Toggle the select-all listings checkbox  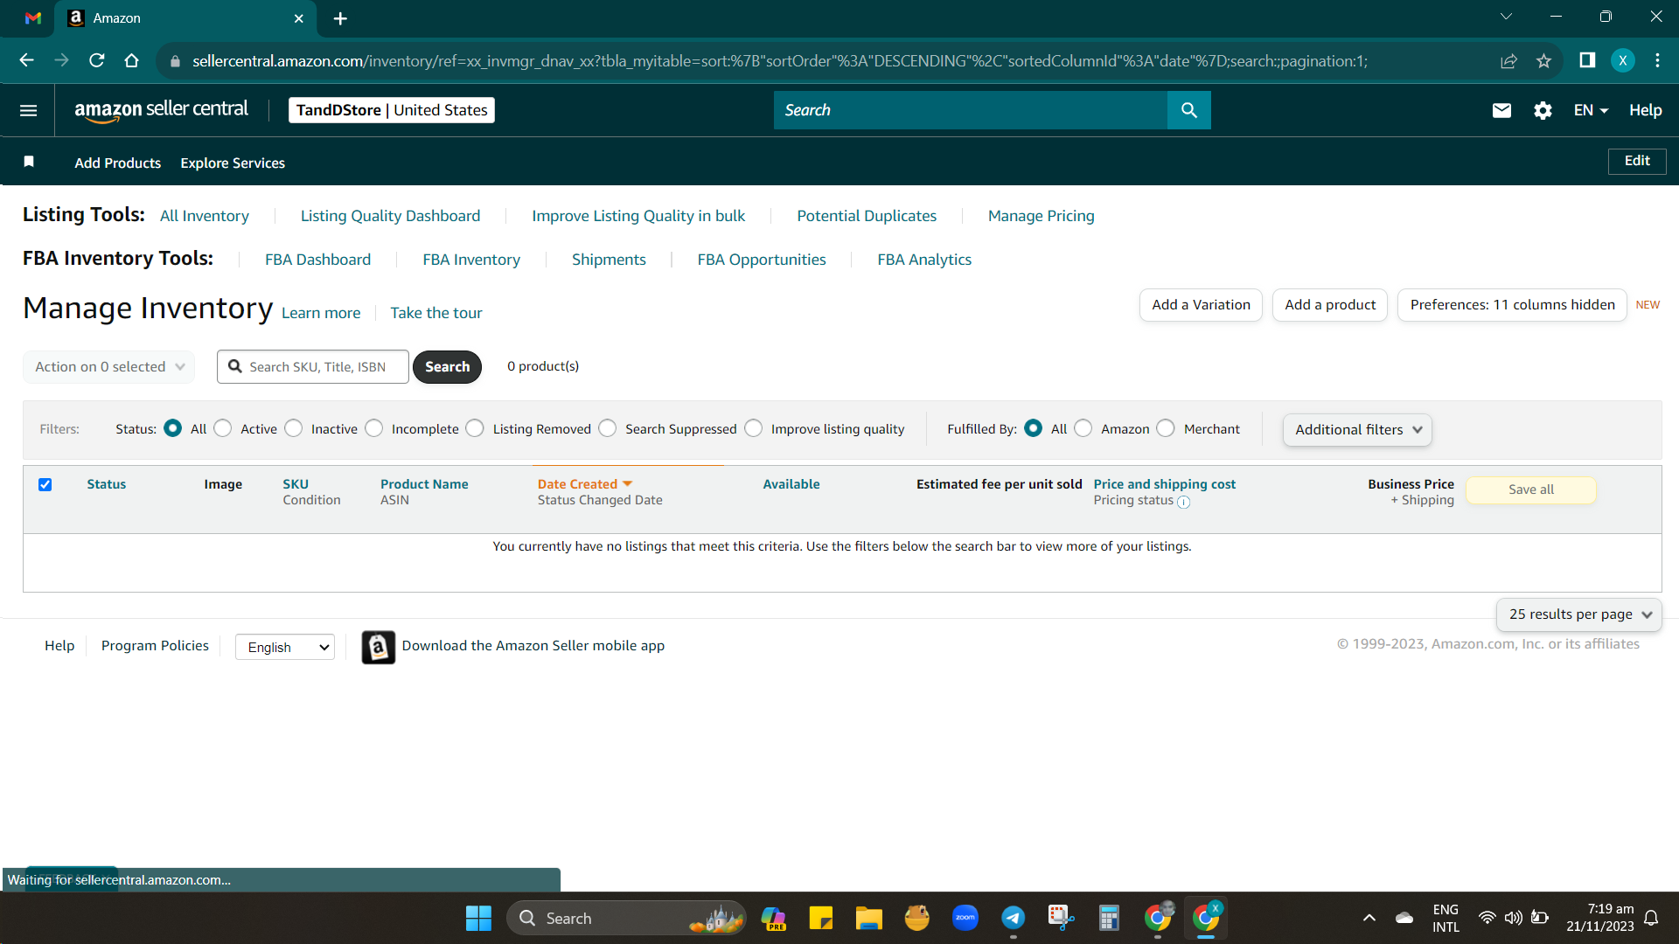[45, 484]
